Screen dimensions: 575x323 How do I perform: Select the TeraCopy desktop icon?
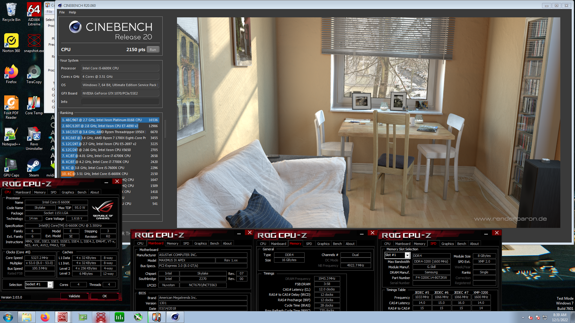(x=34, y=74)
